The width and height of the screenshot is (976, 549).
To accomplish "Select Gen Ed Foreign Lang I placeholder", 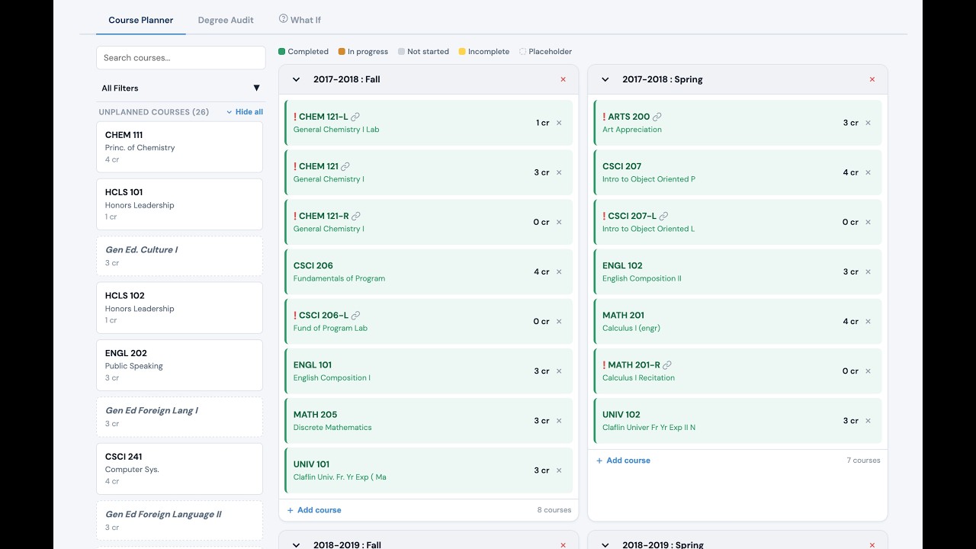I will 179,417.
